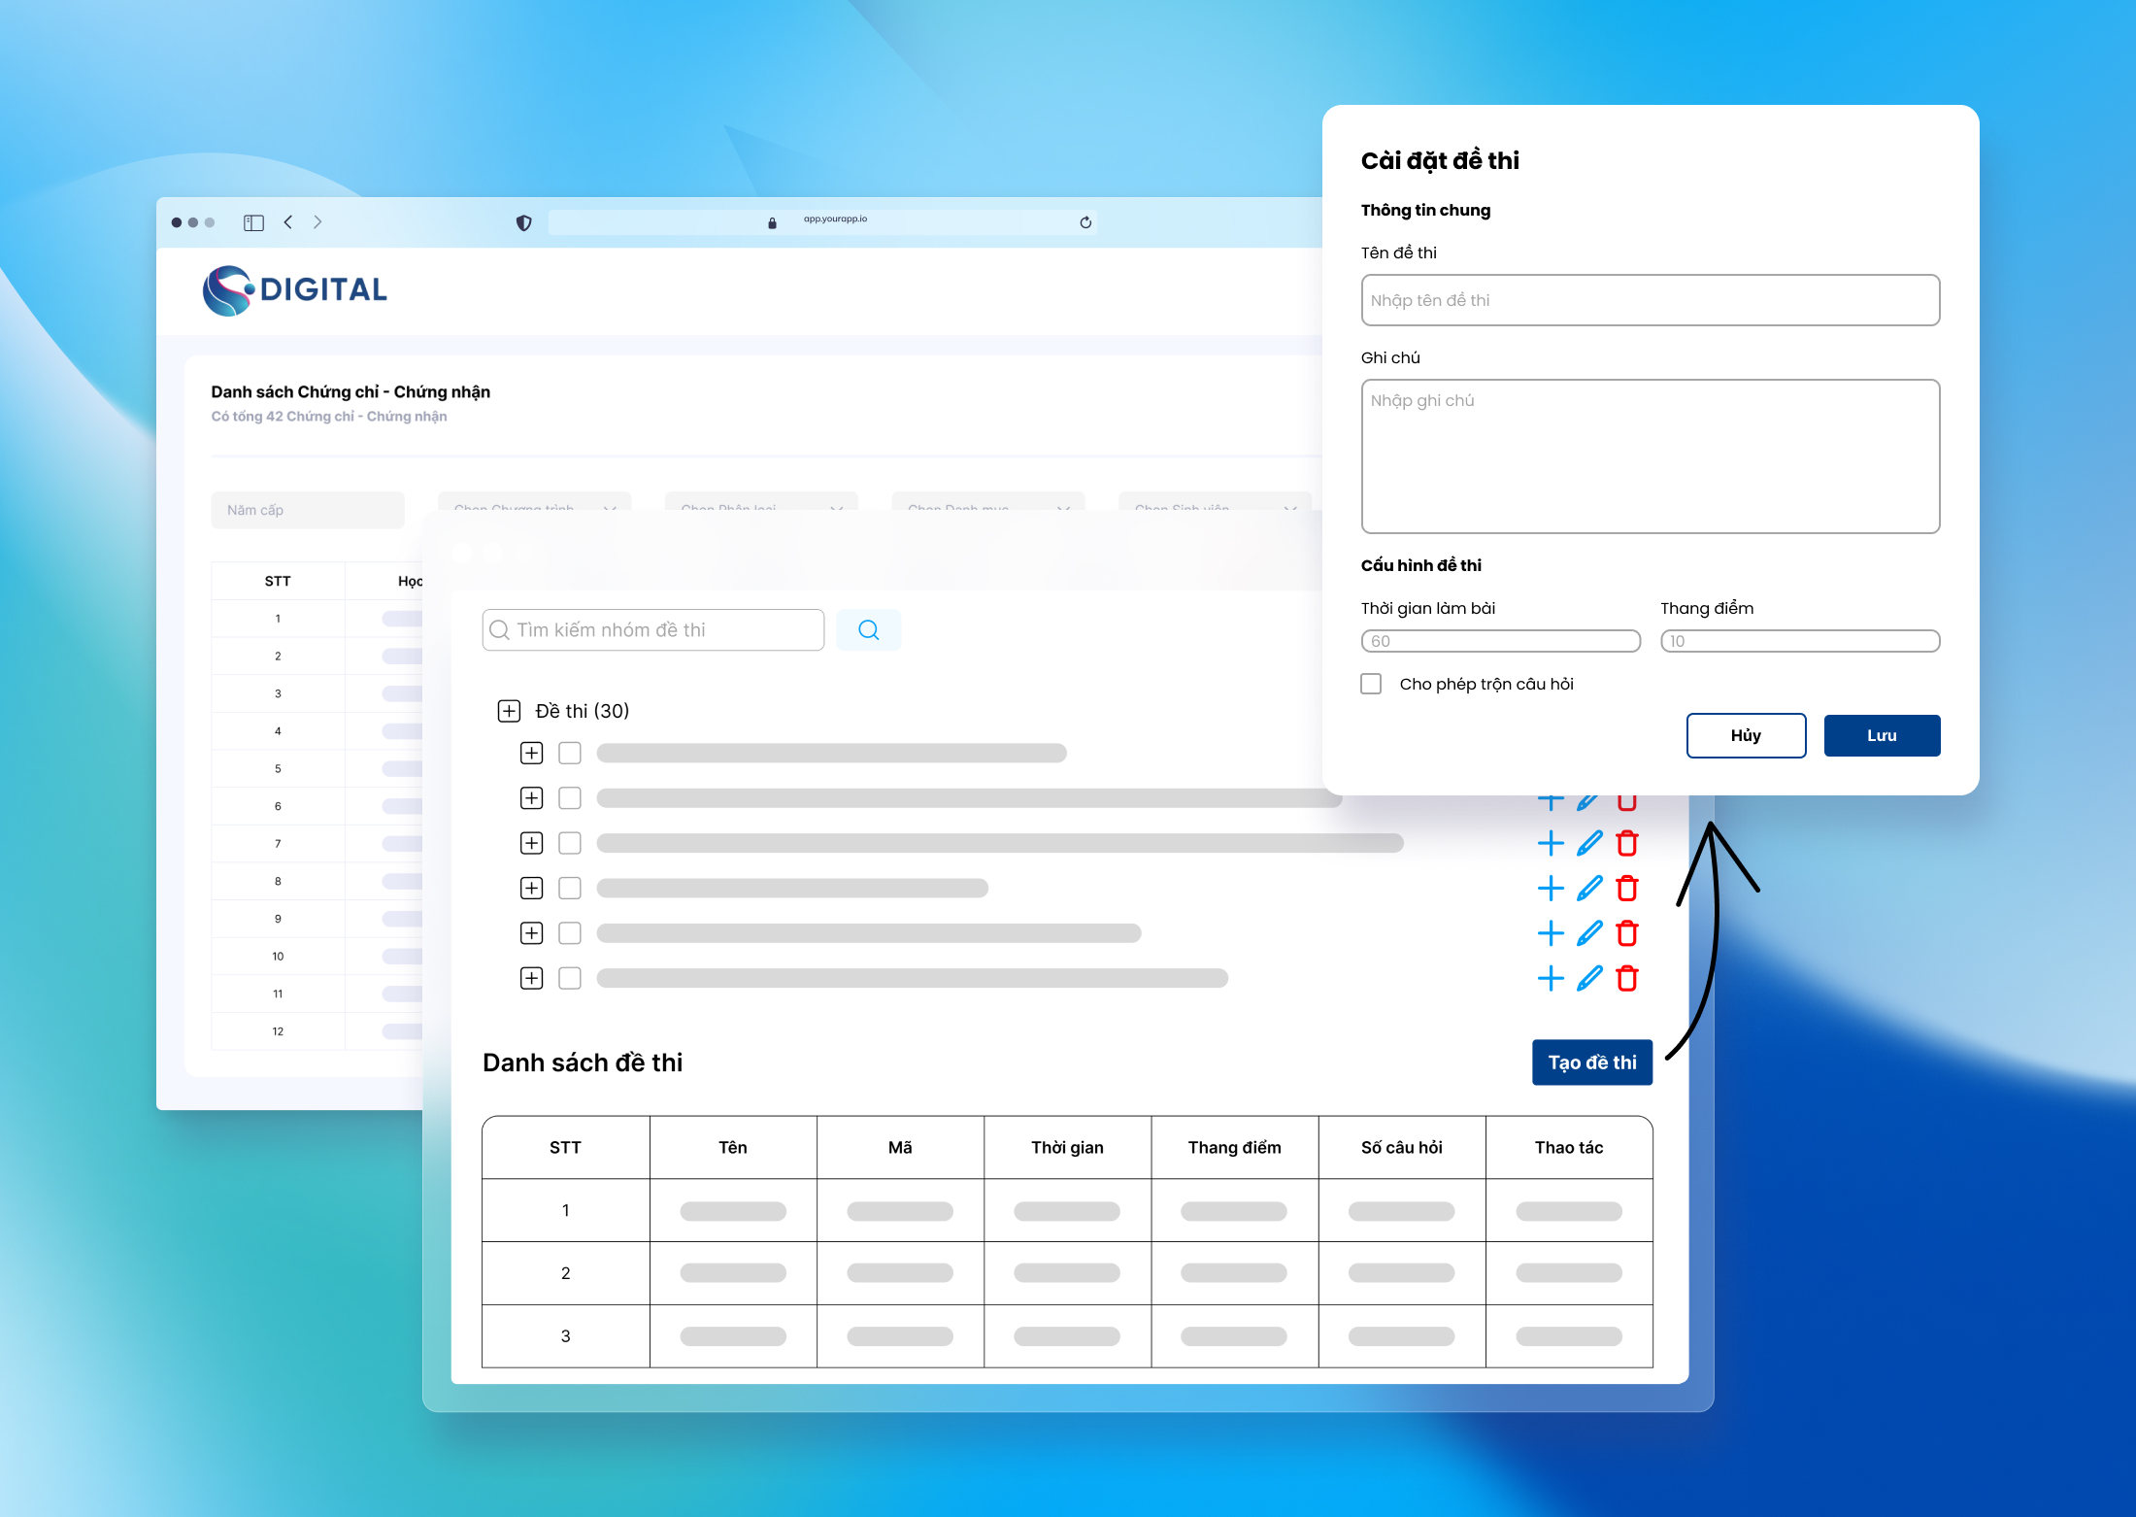Click the 'Số câu hỏi' column header
The image size is (2136, 1517).
(1401, 1147)
